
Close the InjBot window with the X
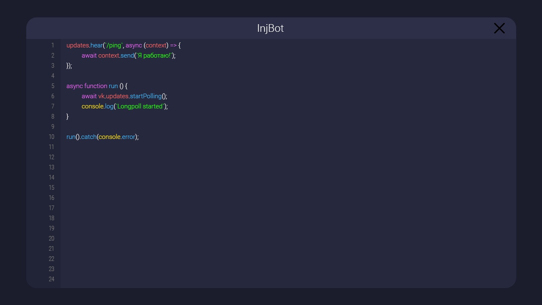pyautogui.click(x=499, y=28)
